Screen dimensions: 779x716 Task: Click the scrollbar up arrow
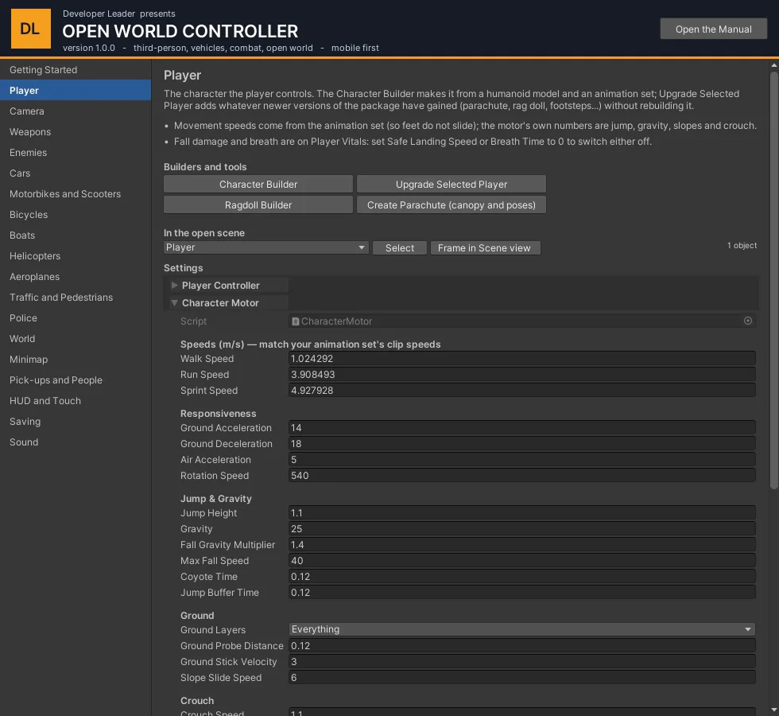click(774, 65)
